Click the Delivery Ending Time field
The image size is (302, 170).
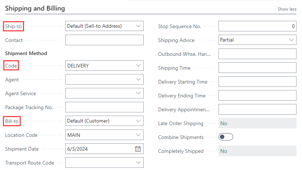pyautogui.click(x=257, y=96)
